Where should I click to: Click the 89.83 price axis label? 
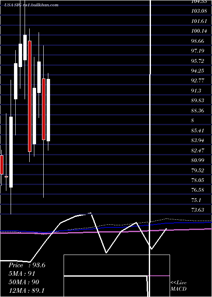(198, 101)
